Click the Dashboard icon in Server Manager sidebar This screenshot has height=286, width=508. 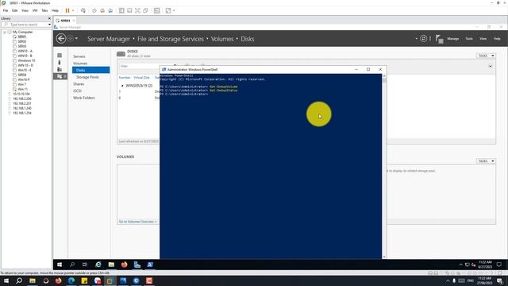60,56
